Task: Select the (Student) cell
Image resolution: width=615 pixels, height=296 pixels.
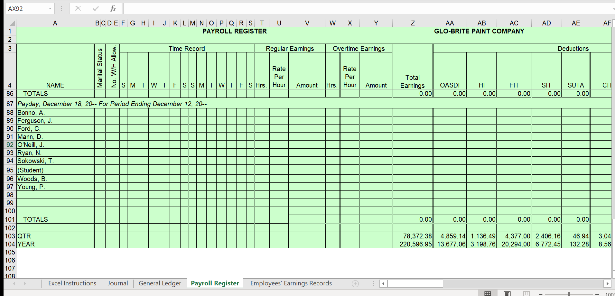Action: (55, 170)
